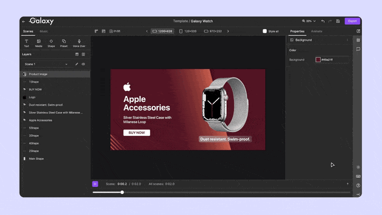
Task: Select the Apple Accessories layer
Action: pyautogui.click(x=55, y=120)
